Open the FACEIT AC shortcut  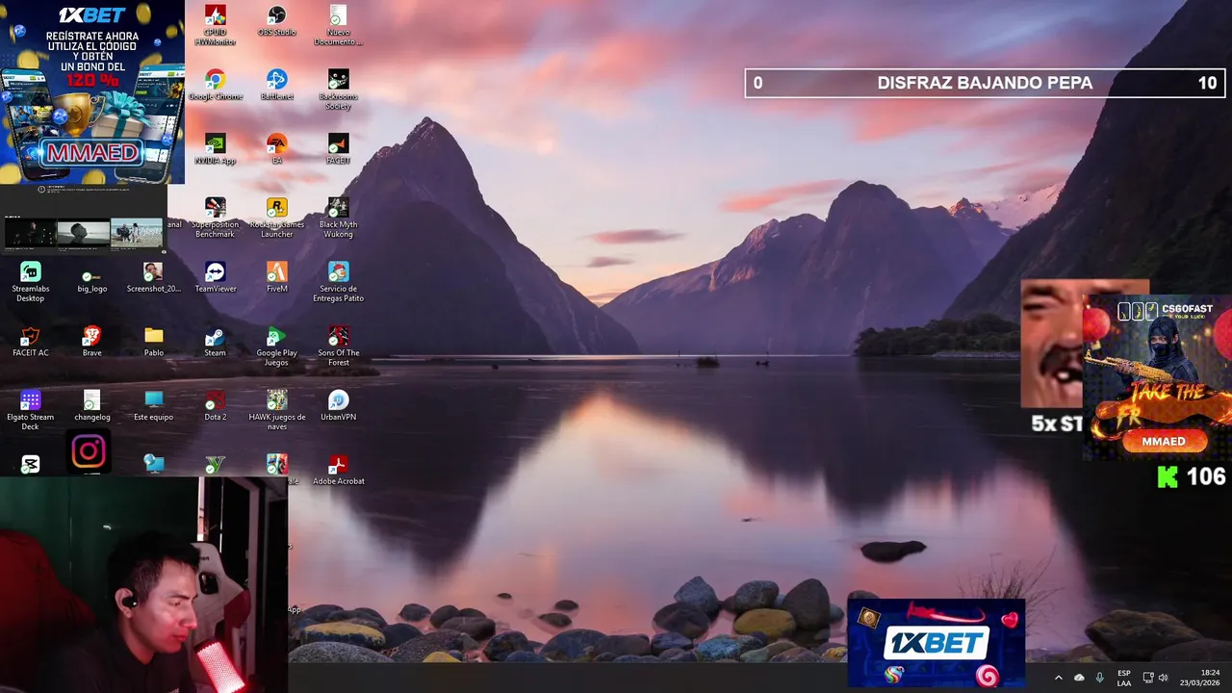click(31, 342)
